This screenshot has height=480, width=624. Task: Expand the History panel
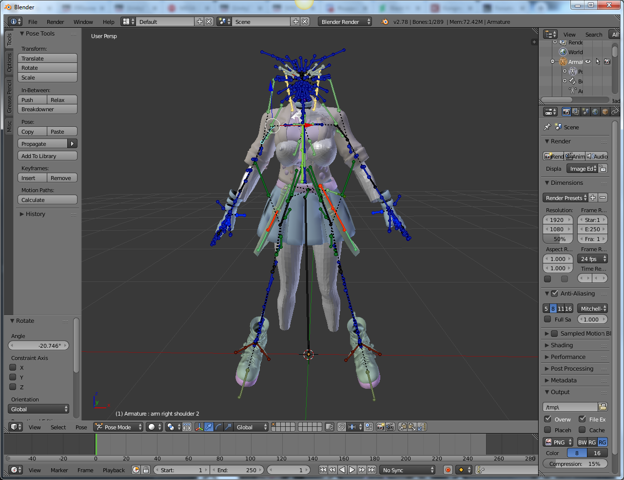coord(36,214)
